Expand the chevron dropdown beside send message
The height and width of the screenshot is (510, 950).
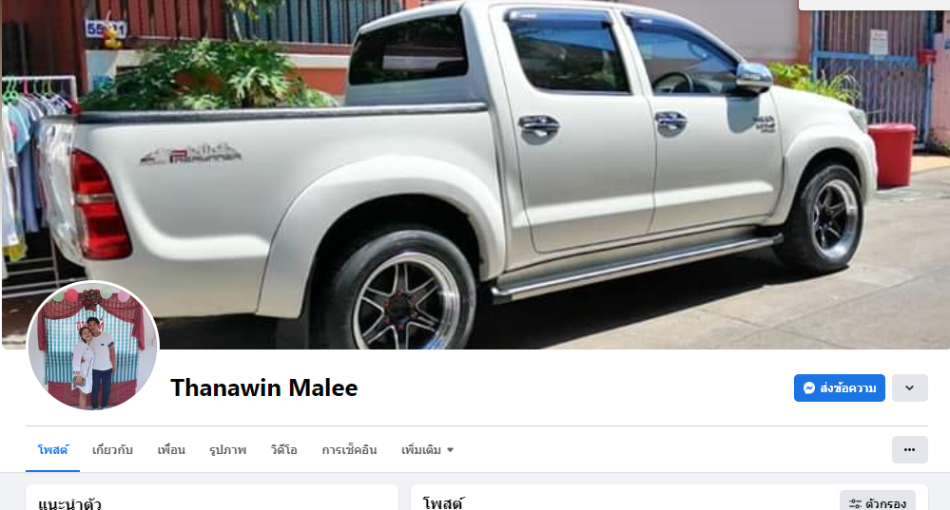click(909, 387)
